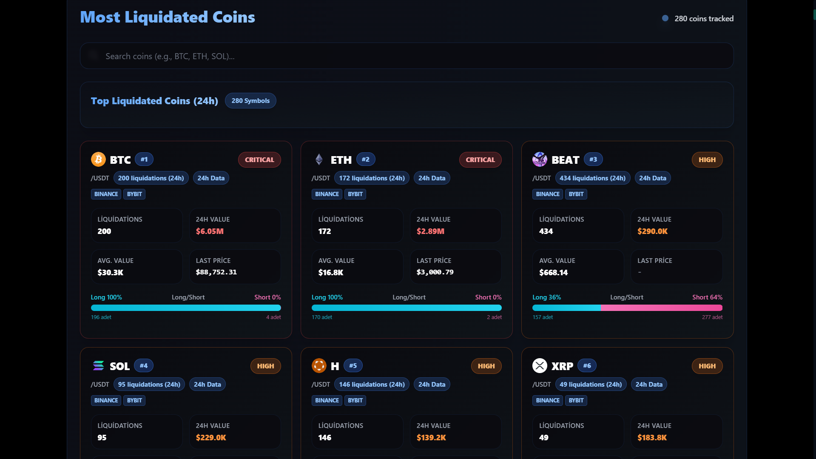This screenshot has width=816, height=459.
Task: Focus the coin search field
Action: click(407, 56)
